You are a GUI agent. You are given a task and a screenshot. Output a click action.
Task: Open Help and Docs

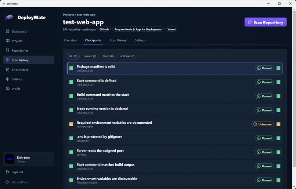(17, 182)
